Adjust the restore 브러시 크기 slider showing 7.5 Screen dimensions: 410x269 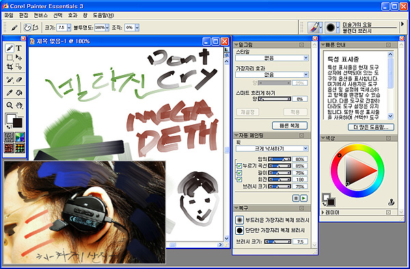277,242
